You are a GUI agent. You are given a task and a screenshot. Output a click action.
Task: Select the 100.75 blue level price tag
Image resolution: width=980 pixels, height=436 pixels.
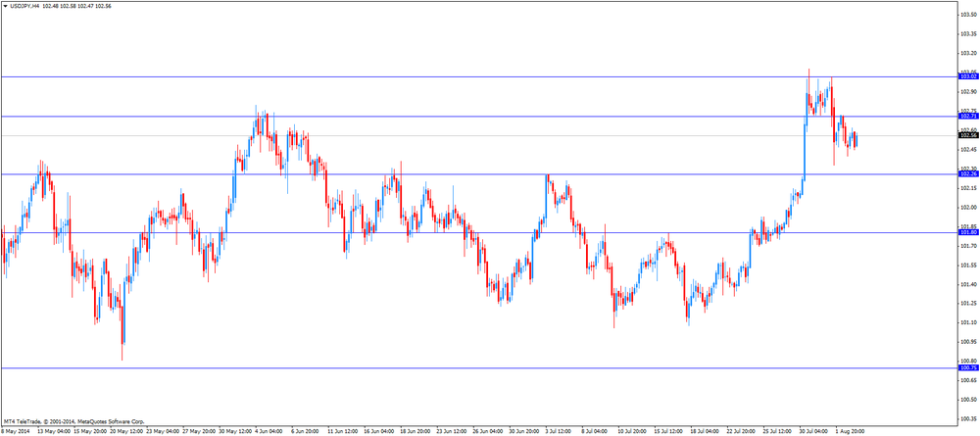pos(969,368)
